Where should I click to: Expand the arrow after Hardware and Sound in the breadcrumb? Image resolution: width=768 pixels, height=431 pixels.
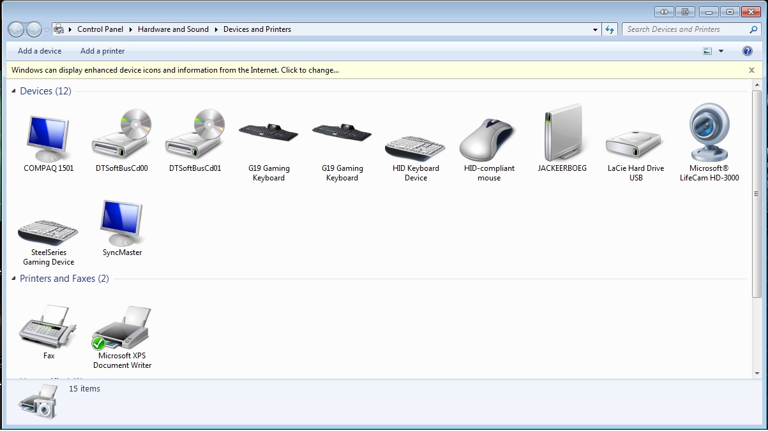216,29
